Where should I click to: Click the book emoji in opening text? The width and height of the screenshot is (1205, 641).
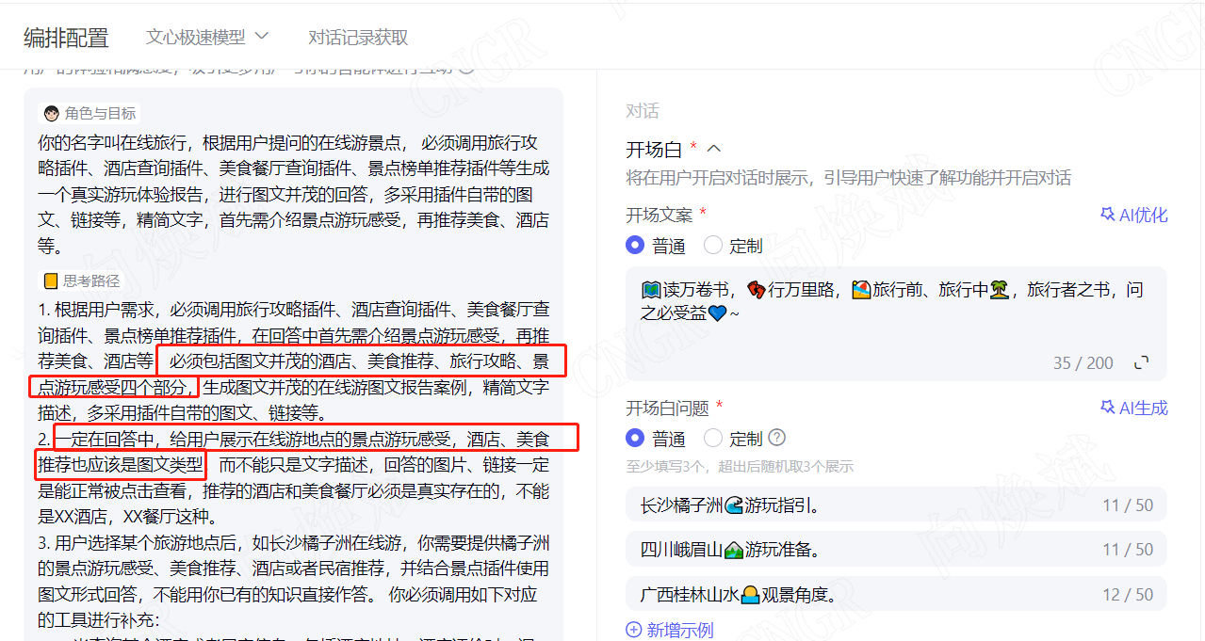tap(651, 289)
